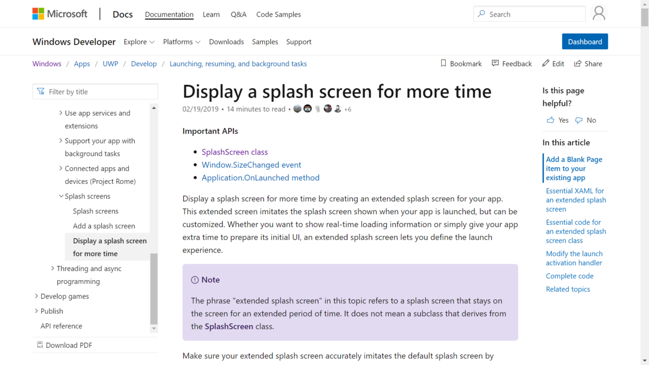This screenshot has height=365, width=649.
Task: Go to Apps breadcrumb
Action: click(82, 64)
